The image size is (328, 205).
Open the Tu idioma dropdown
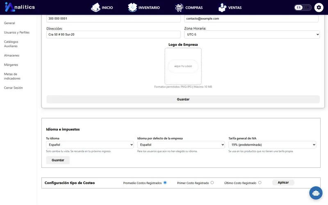(x=90, y=145)
